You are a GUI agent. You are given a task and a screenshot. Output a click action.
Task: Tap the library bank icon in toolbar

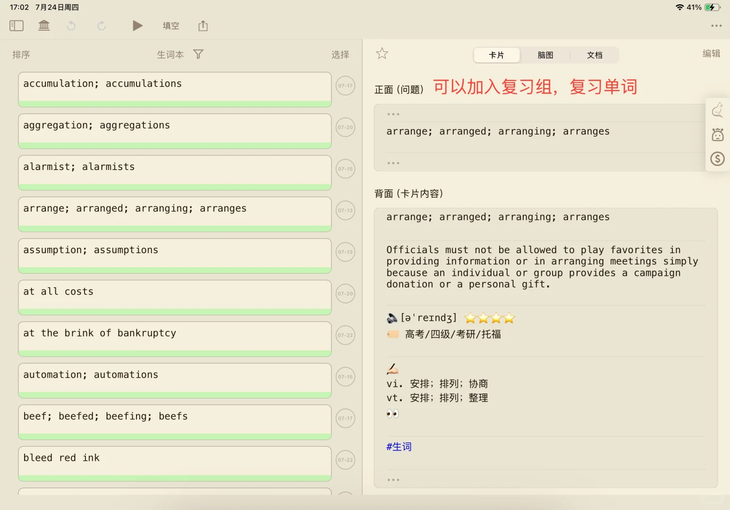[x=44, y=25]
